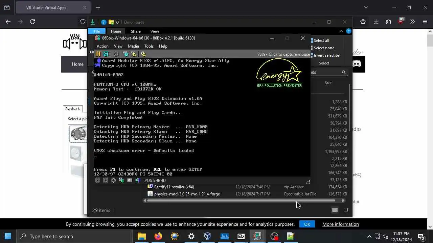Collapse the Explorer ribbon with chevron
This screenshot has height=243, width=433.
point(341,31)
